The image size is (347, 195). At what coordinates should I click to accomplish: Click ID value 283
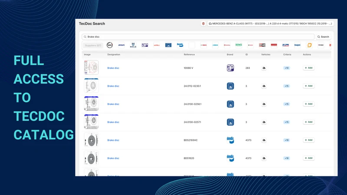coord(248,68)
